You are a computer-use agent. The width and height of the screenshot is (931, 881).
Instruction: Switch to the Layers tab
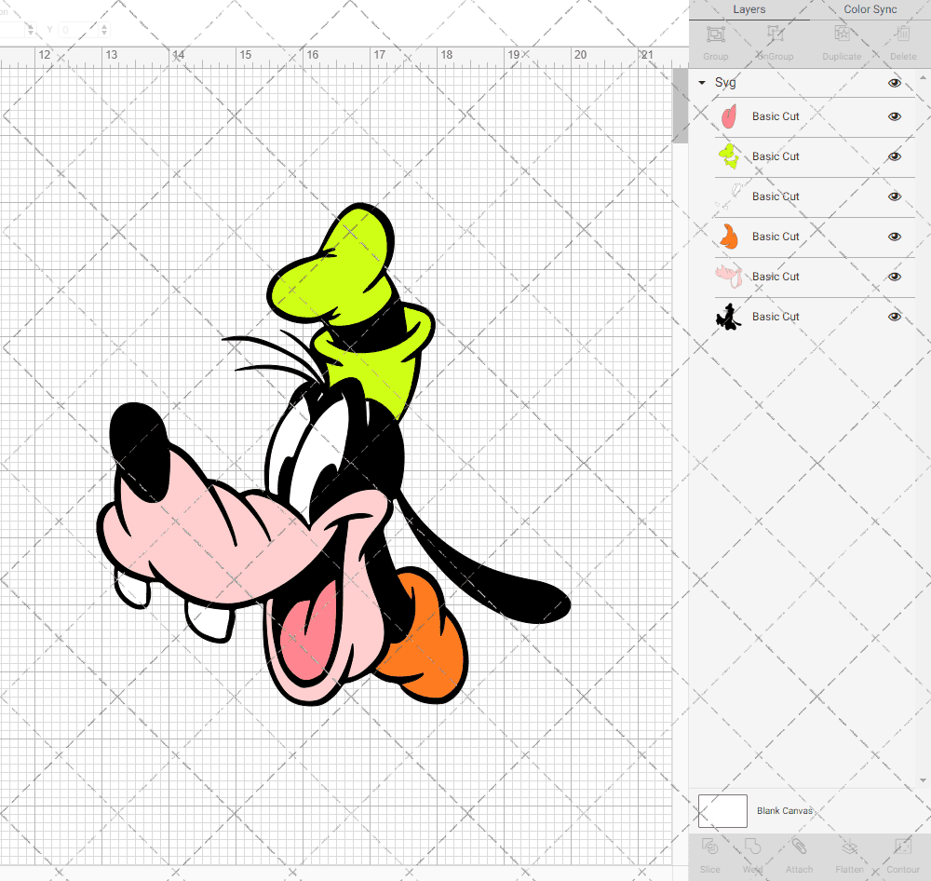[749, 9]
